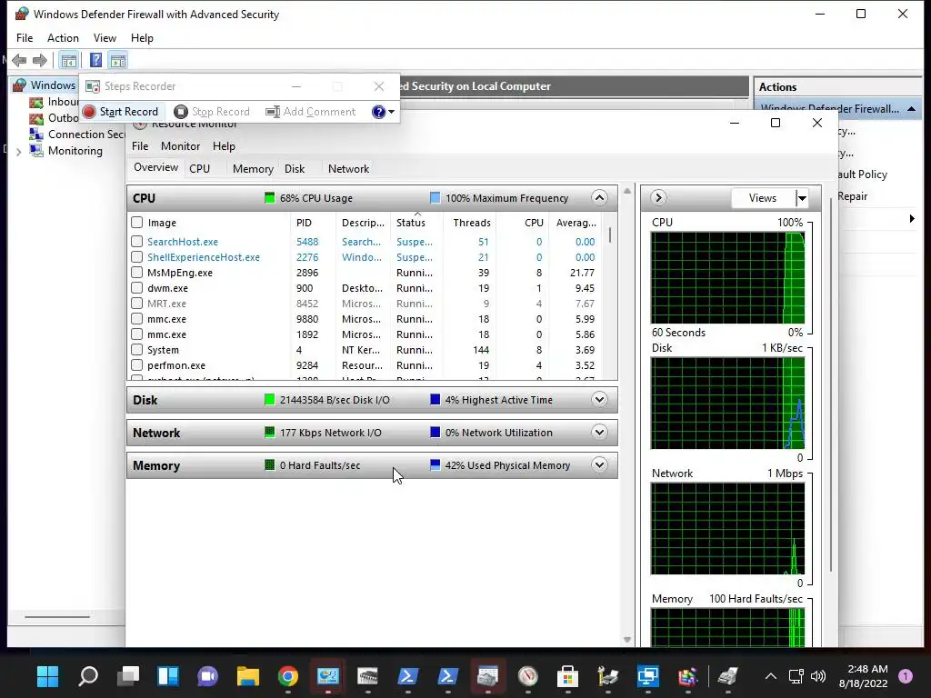Click the Show/Hide Action Pane toolbar icon
931x698 pixels.
point(118,61)
